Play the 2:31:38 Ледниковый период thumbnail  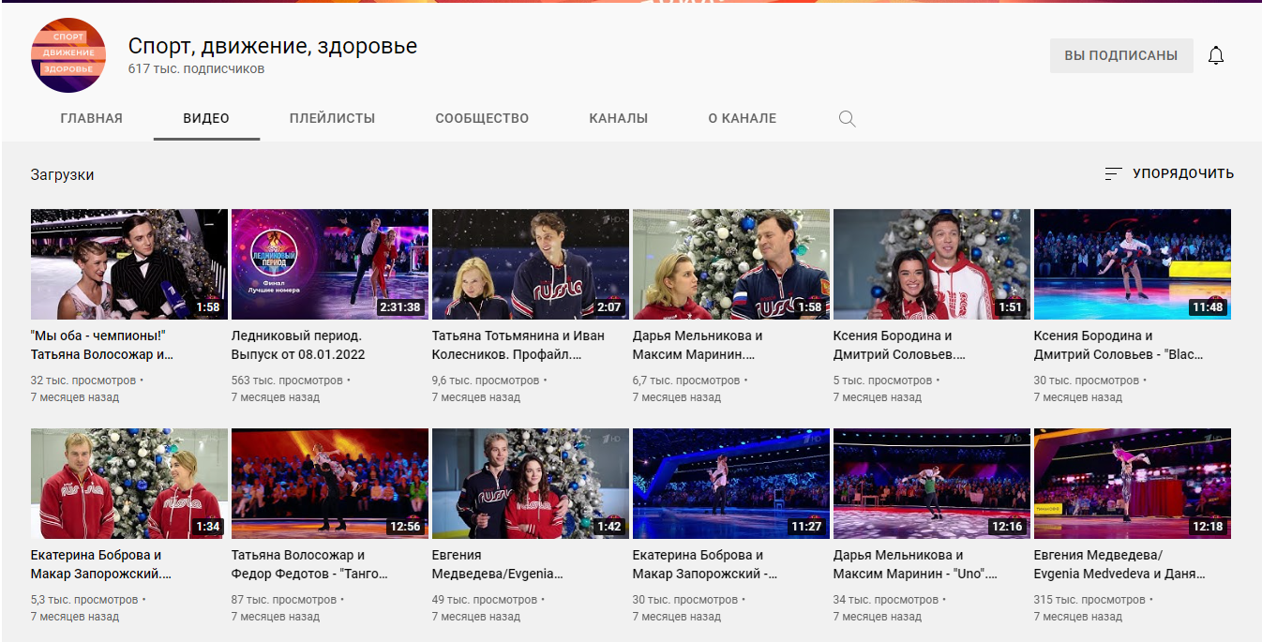(330, 264)
